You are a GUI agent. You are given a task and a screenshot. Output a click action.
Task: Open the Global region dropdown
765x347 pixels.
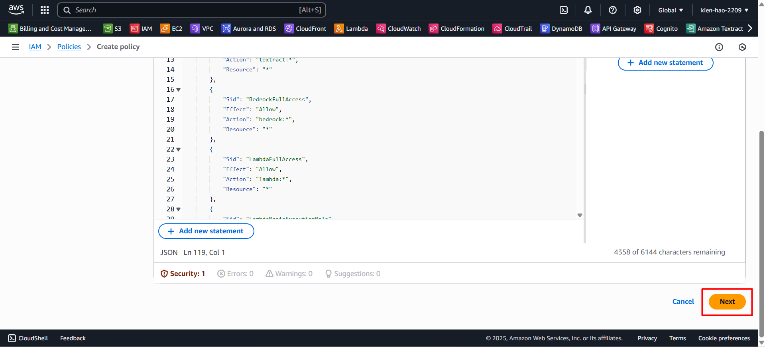[671, 10]
